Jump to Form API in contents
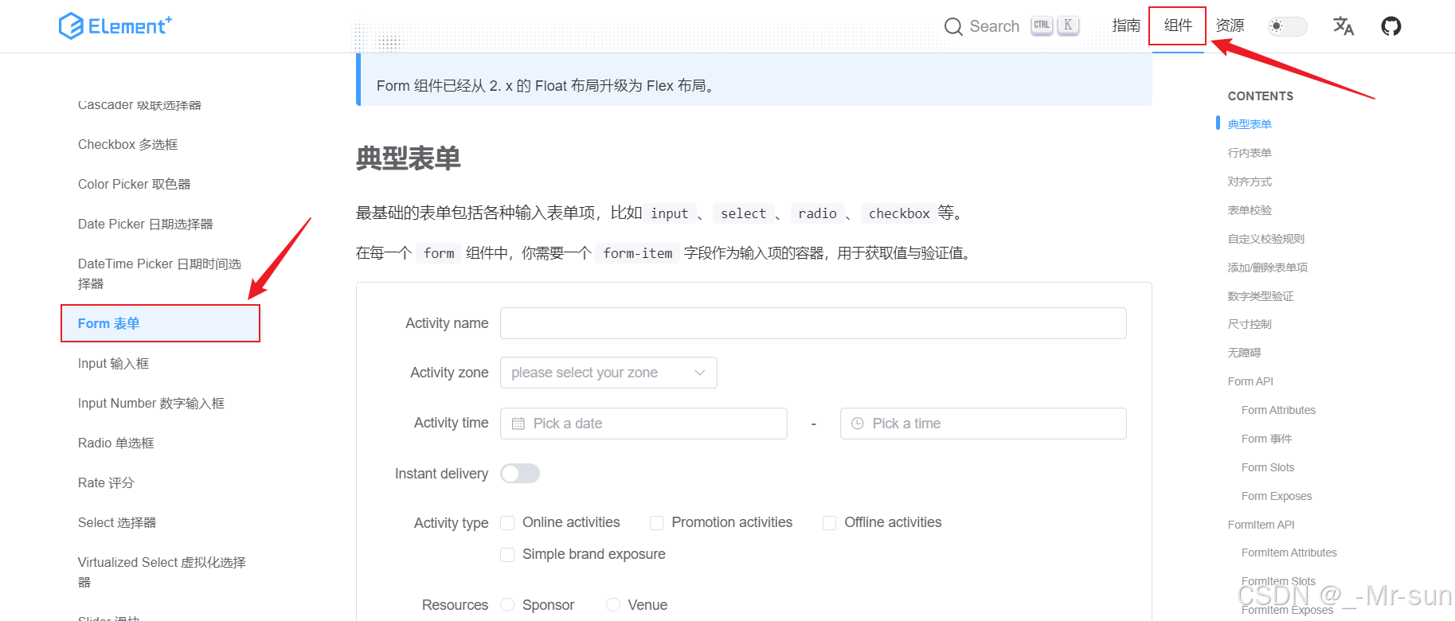The width and height of the screenshot is (1455, 621). point(1250,381)
